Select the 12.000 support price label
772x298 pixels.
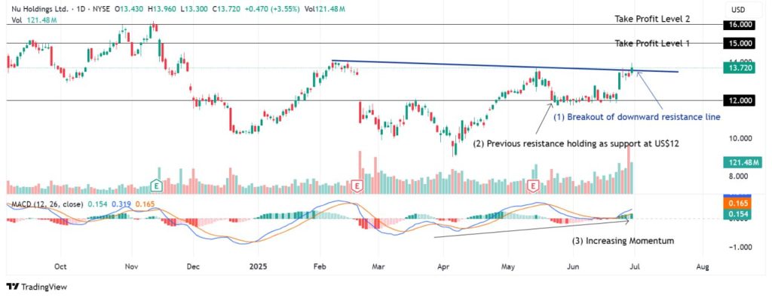[x=739, y=100]
